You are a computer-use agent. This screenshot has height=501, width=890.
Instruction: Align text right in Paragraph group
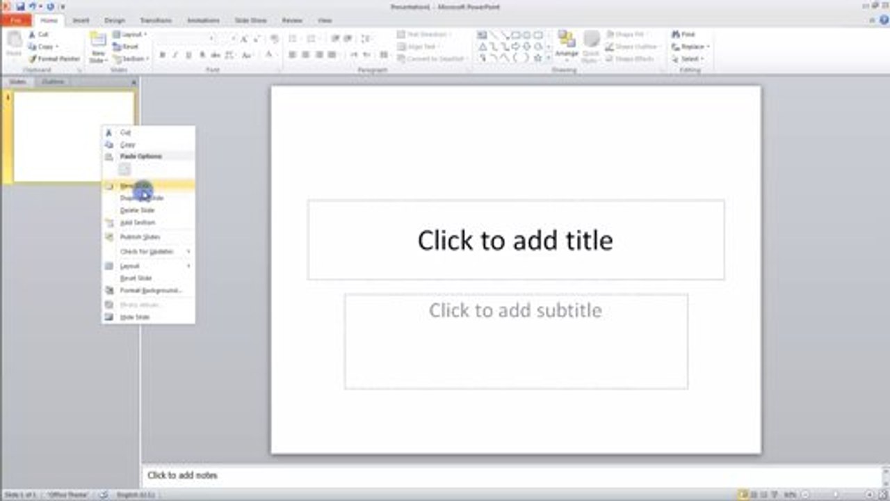coord(319,55)
